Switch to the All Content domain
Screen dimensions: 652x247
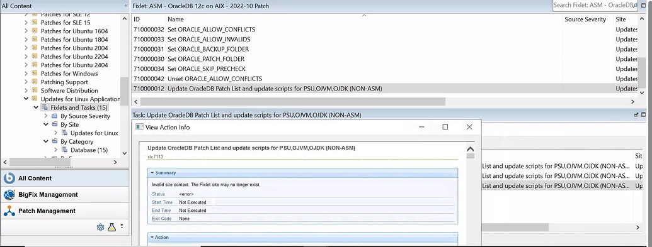coord(64,178)
